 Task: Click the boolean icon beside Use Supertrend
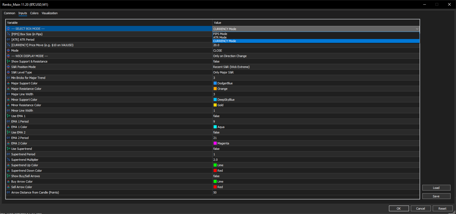pos(8,149)
